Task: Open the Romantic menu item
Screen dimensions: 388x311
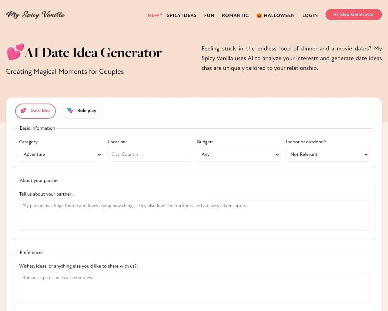Action: click(x=235, y=15)
